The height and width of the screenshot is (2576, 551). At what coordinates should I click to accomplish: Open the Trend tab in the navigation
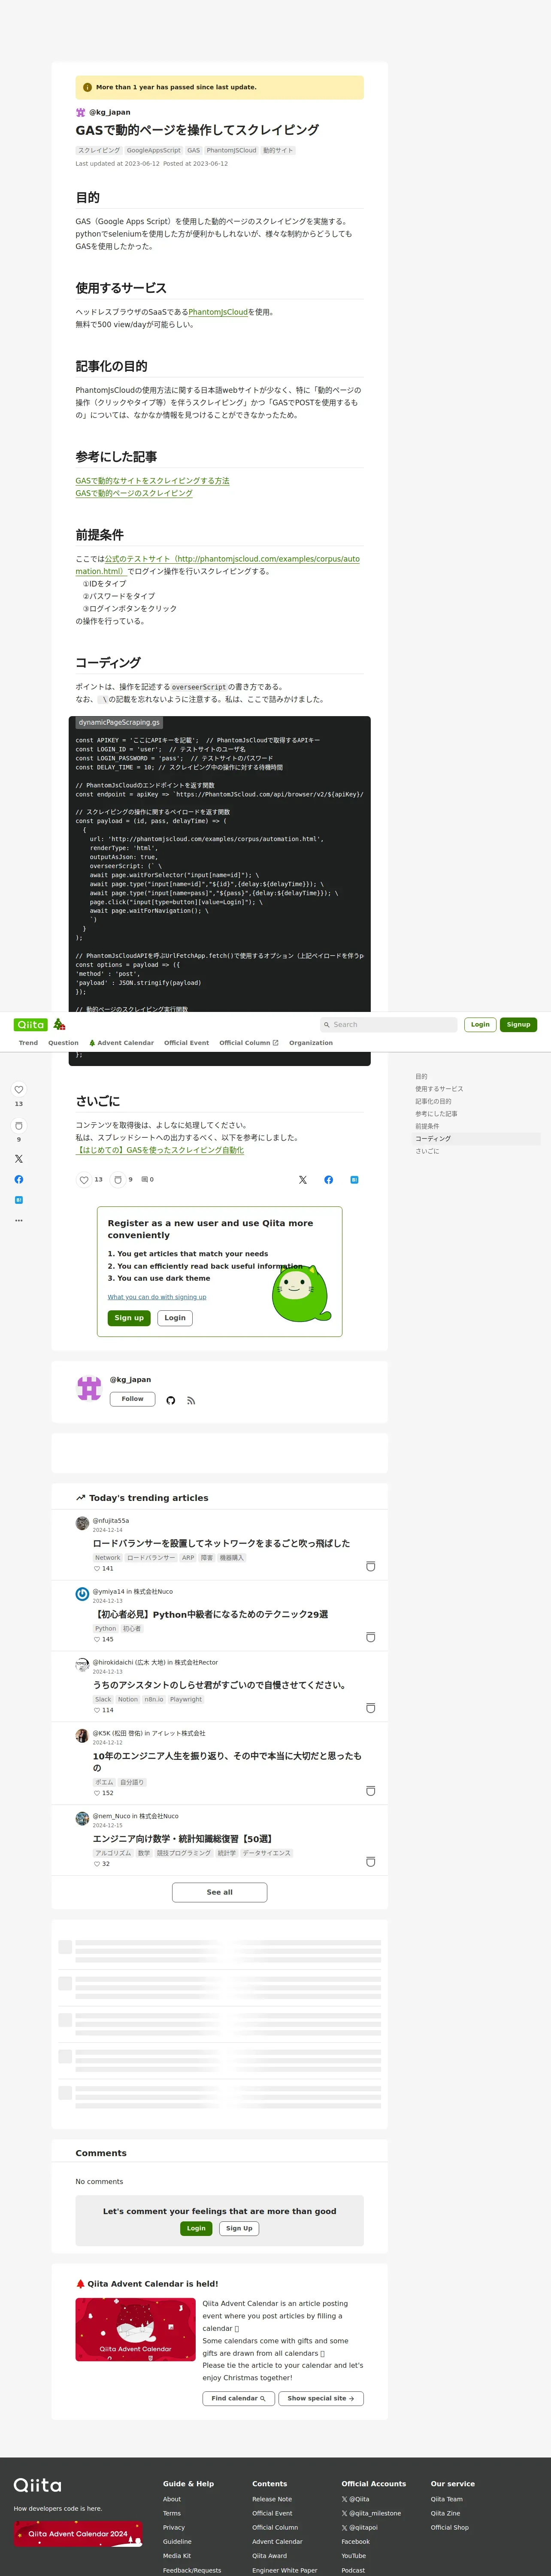tap(28, 1043)
